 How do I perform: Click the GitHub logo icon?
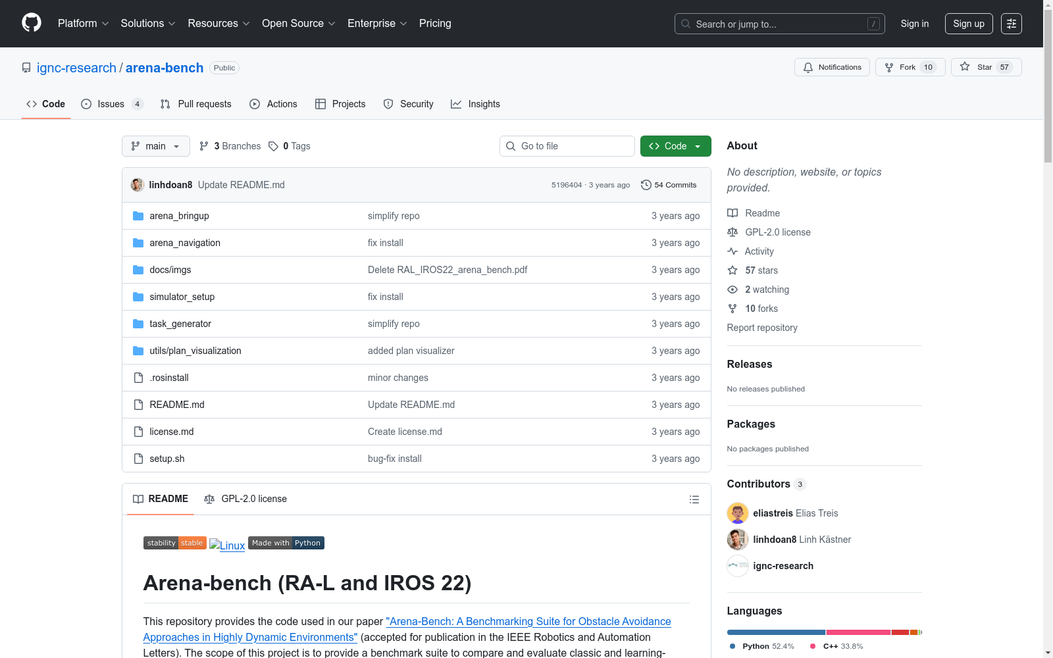tap(32, 23)
